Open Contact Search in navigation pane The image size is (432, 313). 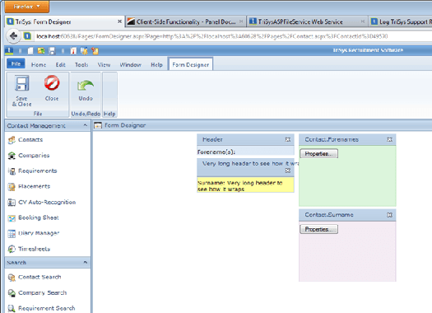coord(35,277)
